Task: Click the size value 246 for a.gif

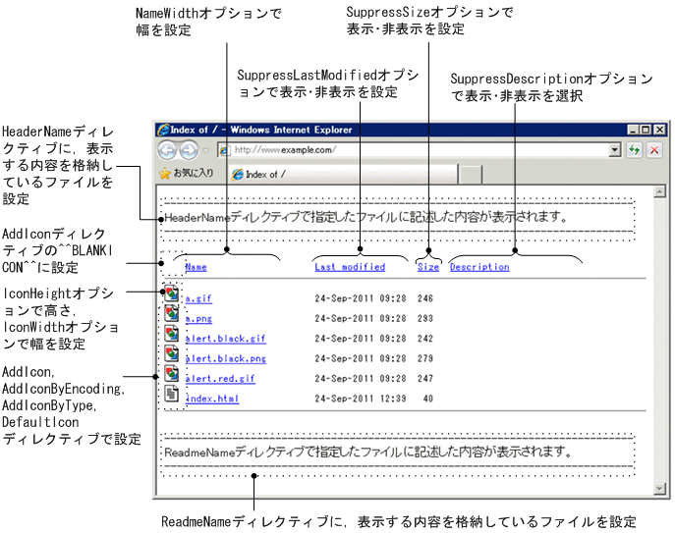Action: (x=424, y=298)
